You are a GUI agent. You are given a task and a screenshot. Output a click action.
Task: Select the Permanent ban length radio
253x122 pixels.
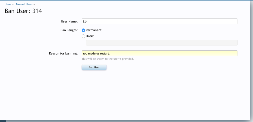coord(84,30)
